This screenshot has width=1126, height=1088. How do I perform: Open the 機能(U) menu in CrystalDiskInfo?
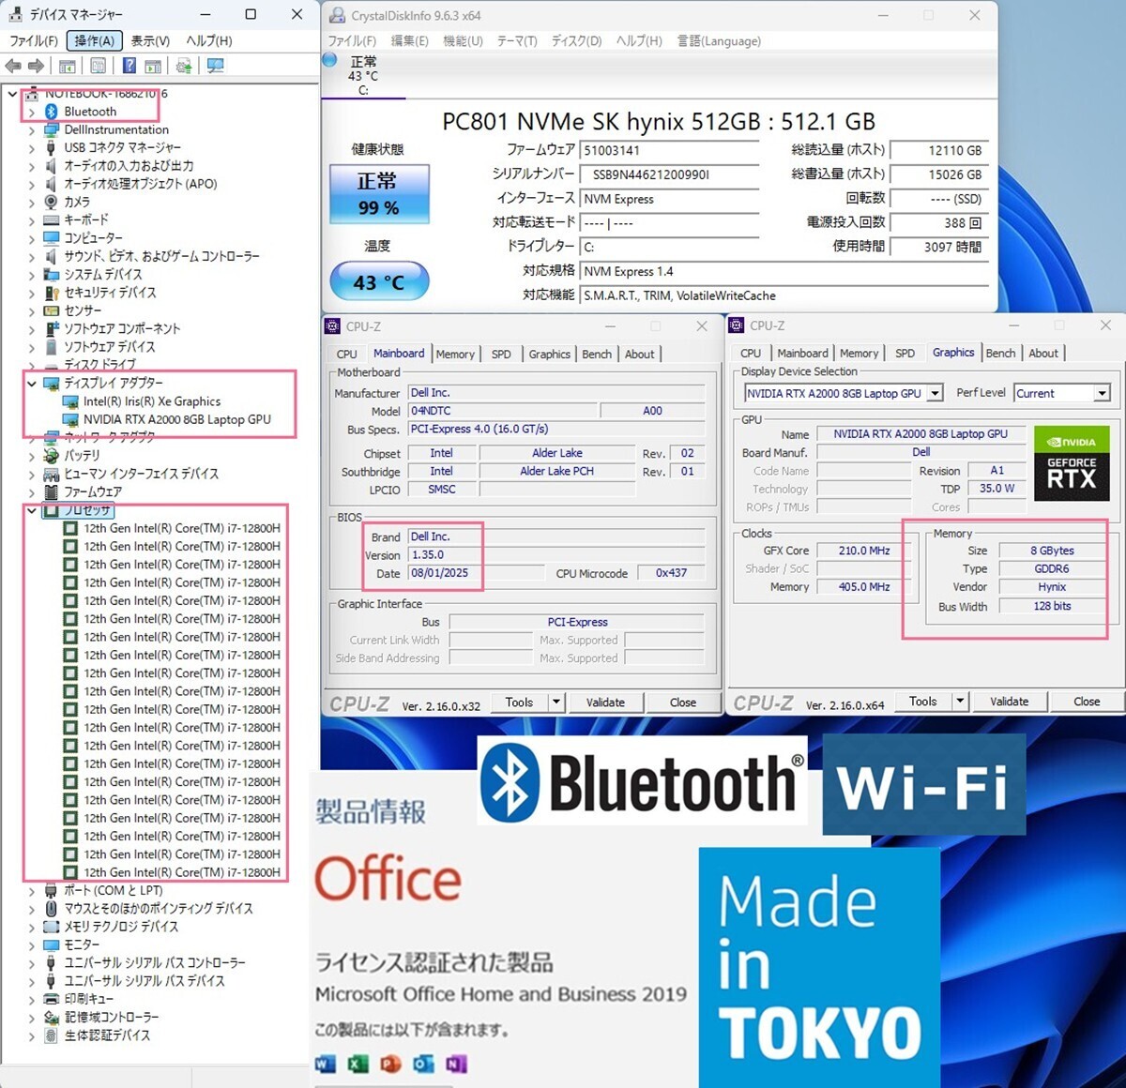(463, 41)
